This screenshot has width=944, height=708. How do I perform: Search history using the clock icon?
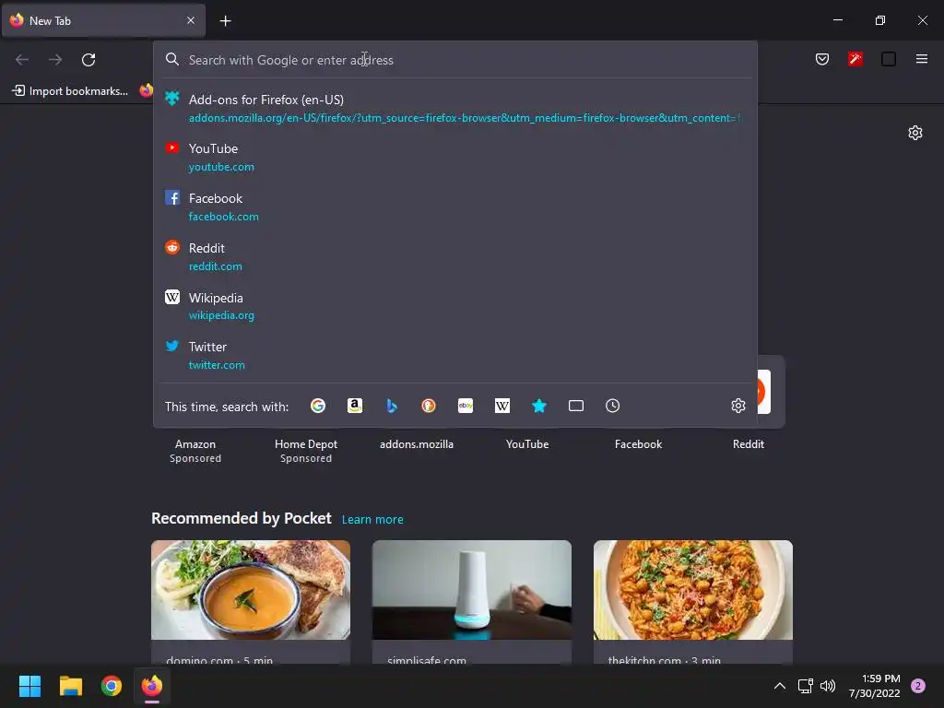pos(612,406)
